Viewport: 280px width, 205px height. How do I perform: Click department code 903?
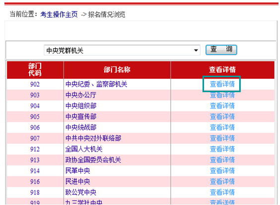(35, 95)
